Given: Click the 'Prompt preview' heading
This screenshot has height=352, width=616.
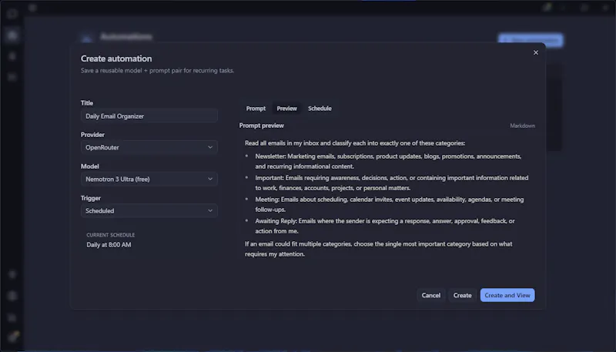Looking at the screenshot, I should pos(261,126).
